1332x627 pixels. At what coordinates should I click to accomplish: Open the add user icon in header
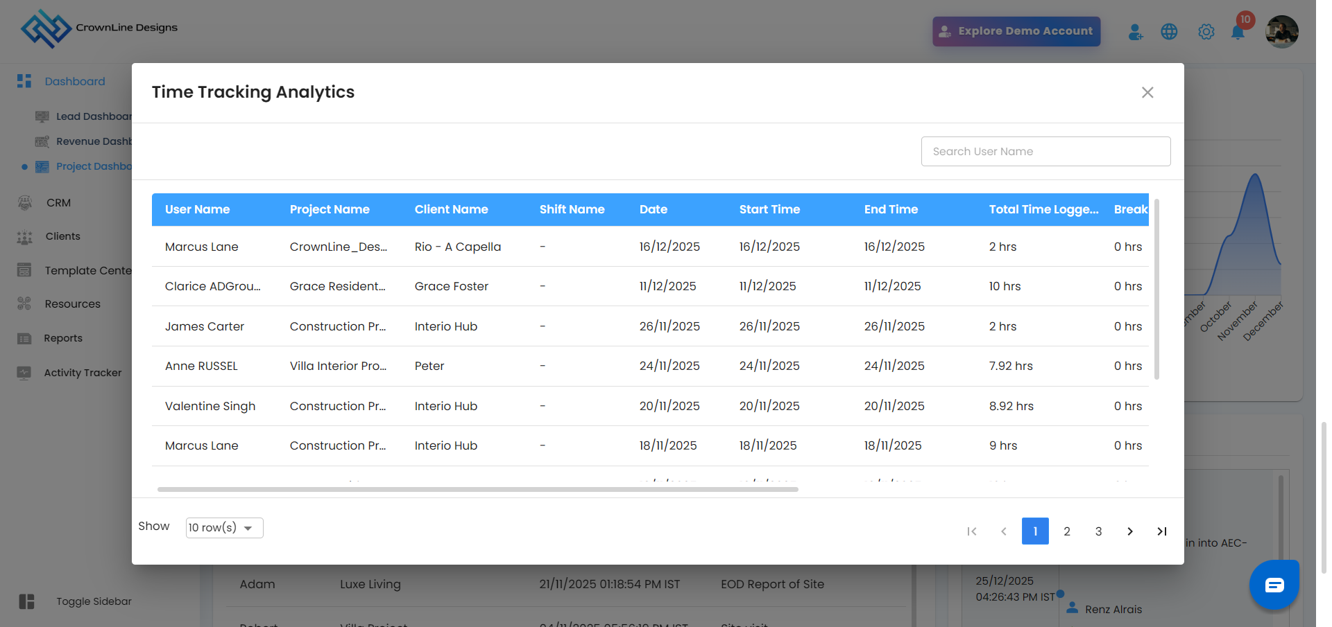(1135, 32)
